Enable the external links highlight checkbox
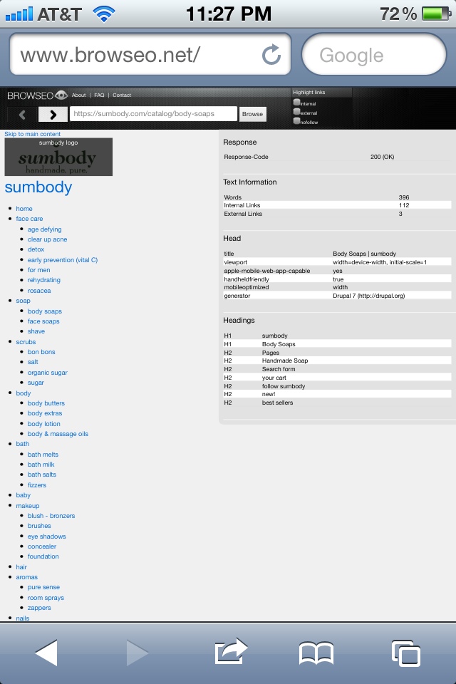 296,112
